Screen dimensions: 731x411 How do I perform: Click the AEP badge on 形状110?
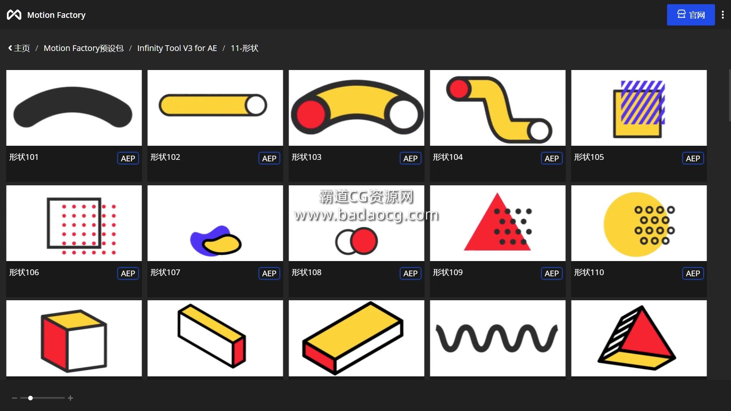693,273
